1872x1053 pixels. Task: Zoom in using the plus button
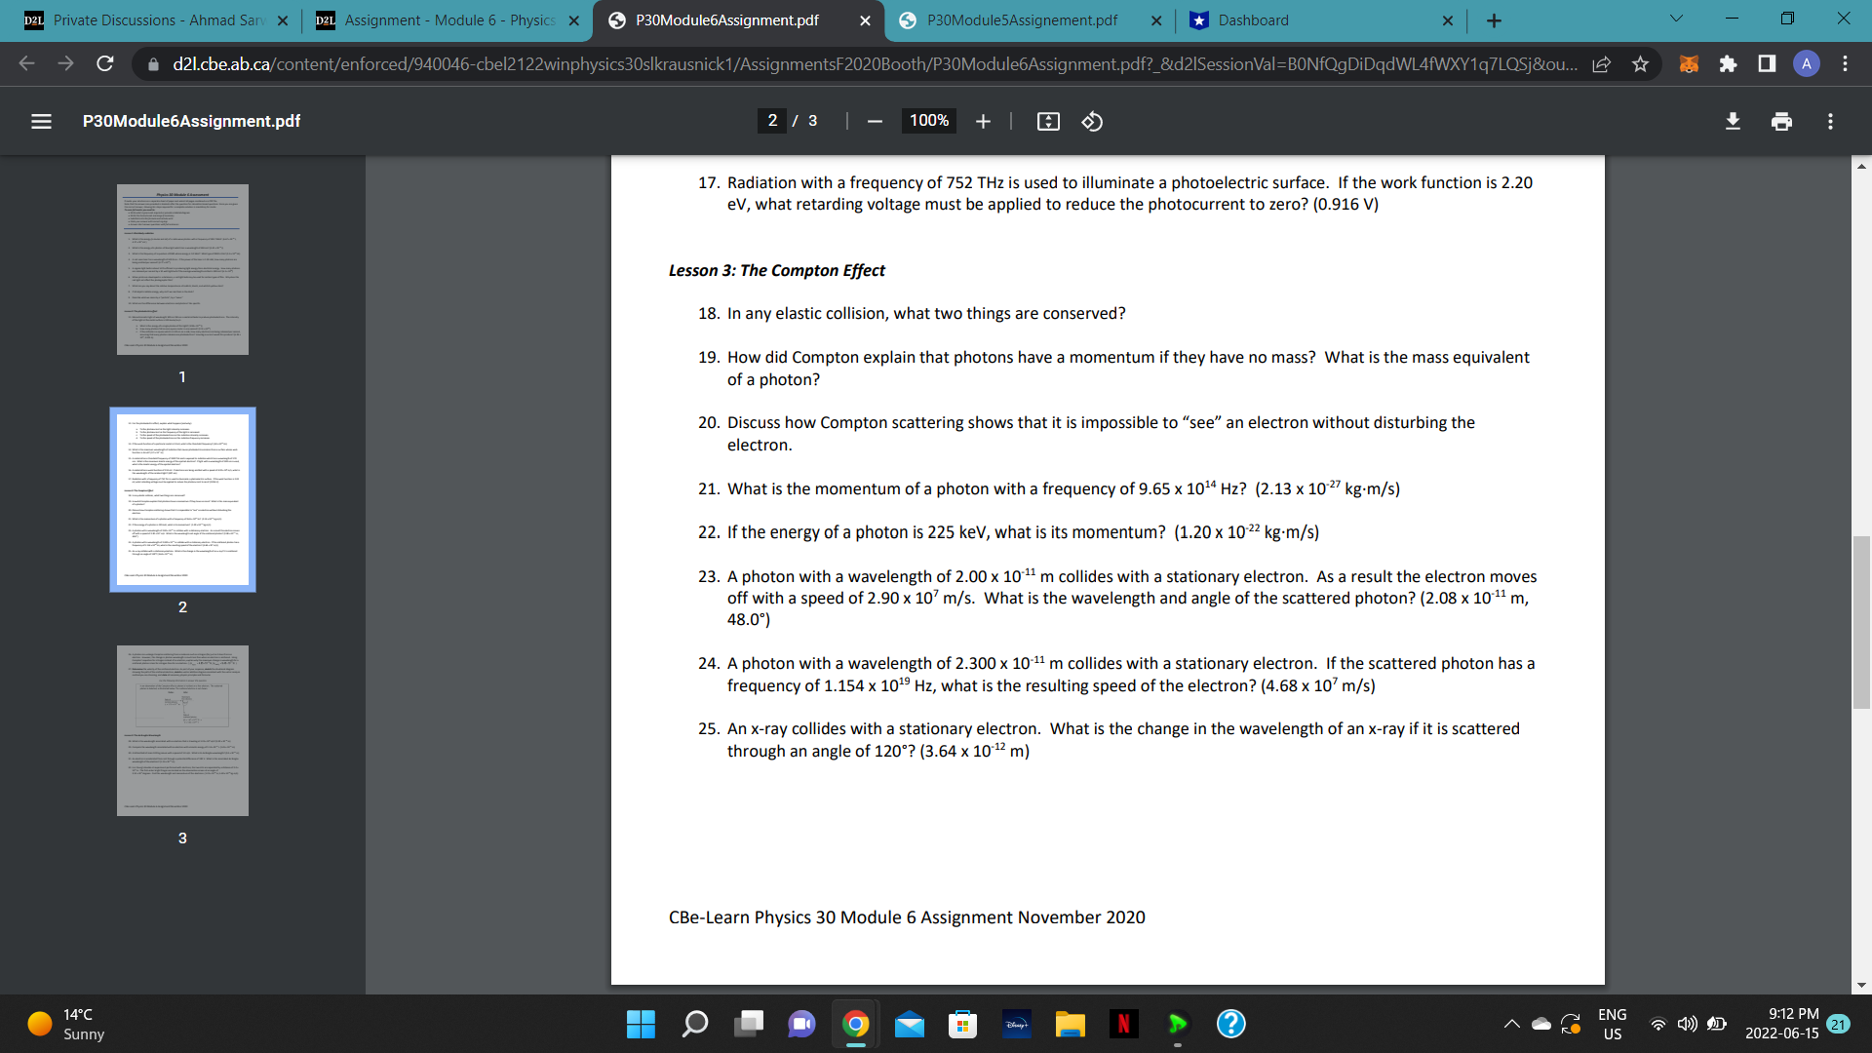tap(982, 121)
